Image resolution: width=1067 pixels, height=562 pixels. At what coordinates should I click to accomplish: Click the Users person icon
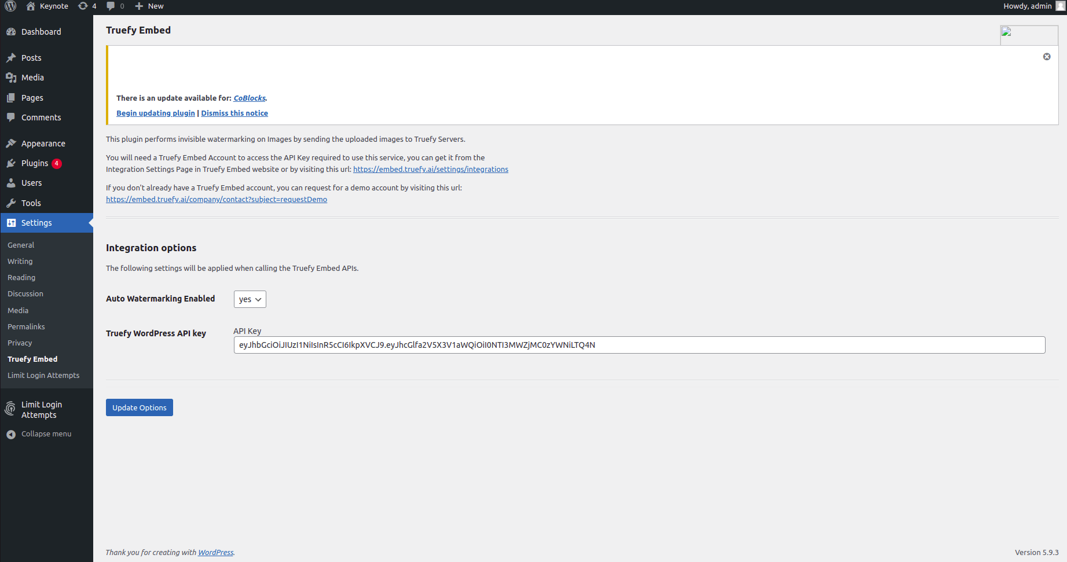click(x=11, y=183)
